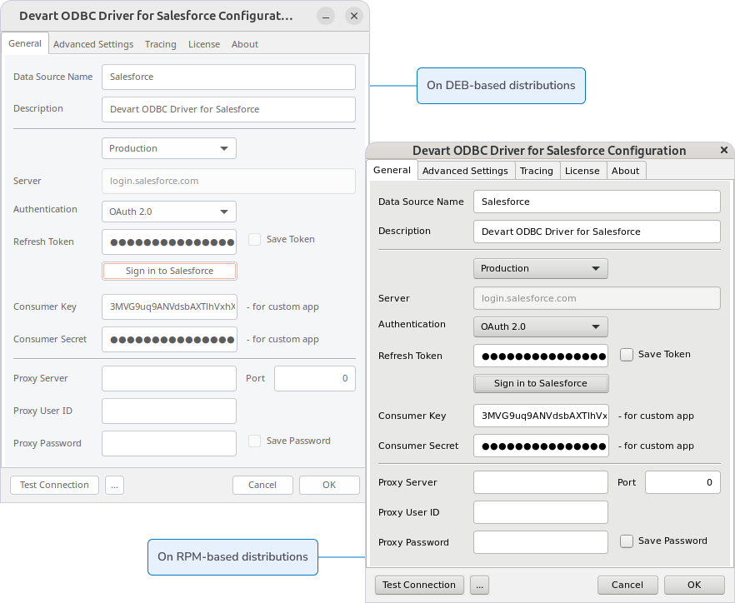Close the RPM-based configuration window
735x603 pixels.
point(723,151)
